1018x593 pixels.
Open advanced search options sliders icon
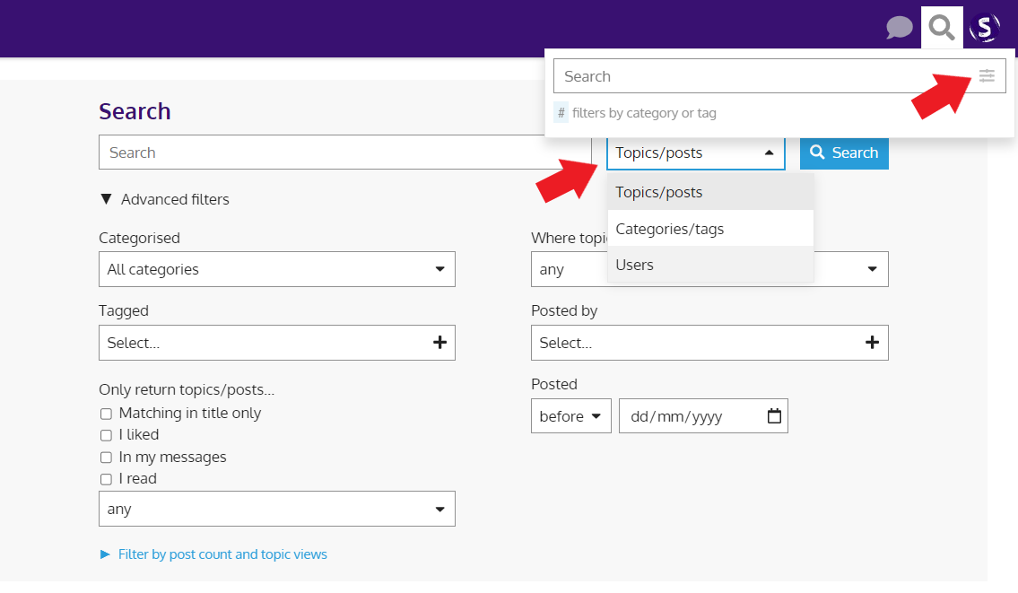pyautogui.click(x=987, y=76)
